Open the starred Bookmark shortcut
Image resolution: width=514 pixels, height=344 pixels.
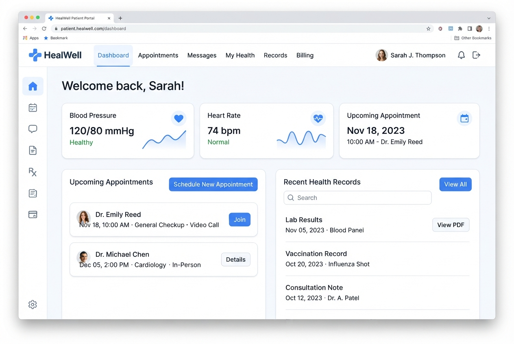pos(56,38)
